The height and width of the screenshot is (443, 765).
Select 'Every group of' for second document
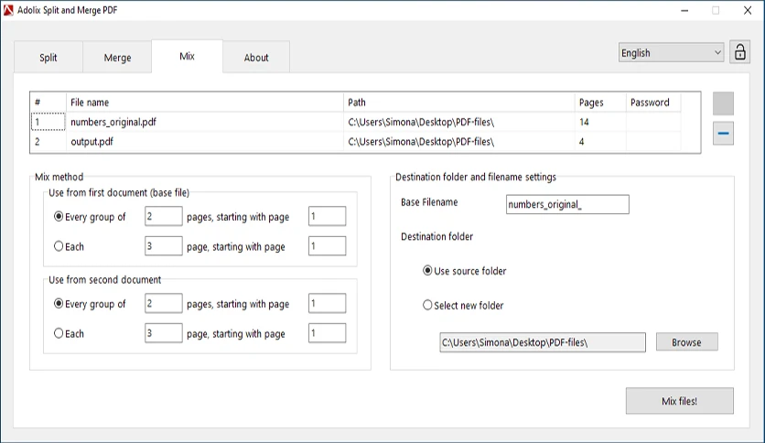pyautogui.click(x=90, y=304)
